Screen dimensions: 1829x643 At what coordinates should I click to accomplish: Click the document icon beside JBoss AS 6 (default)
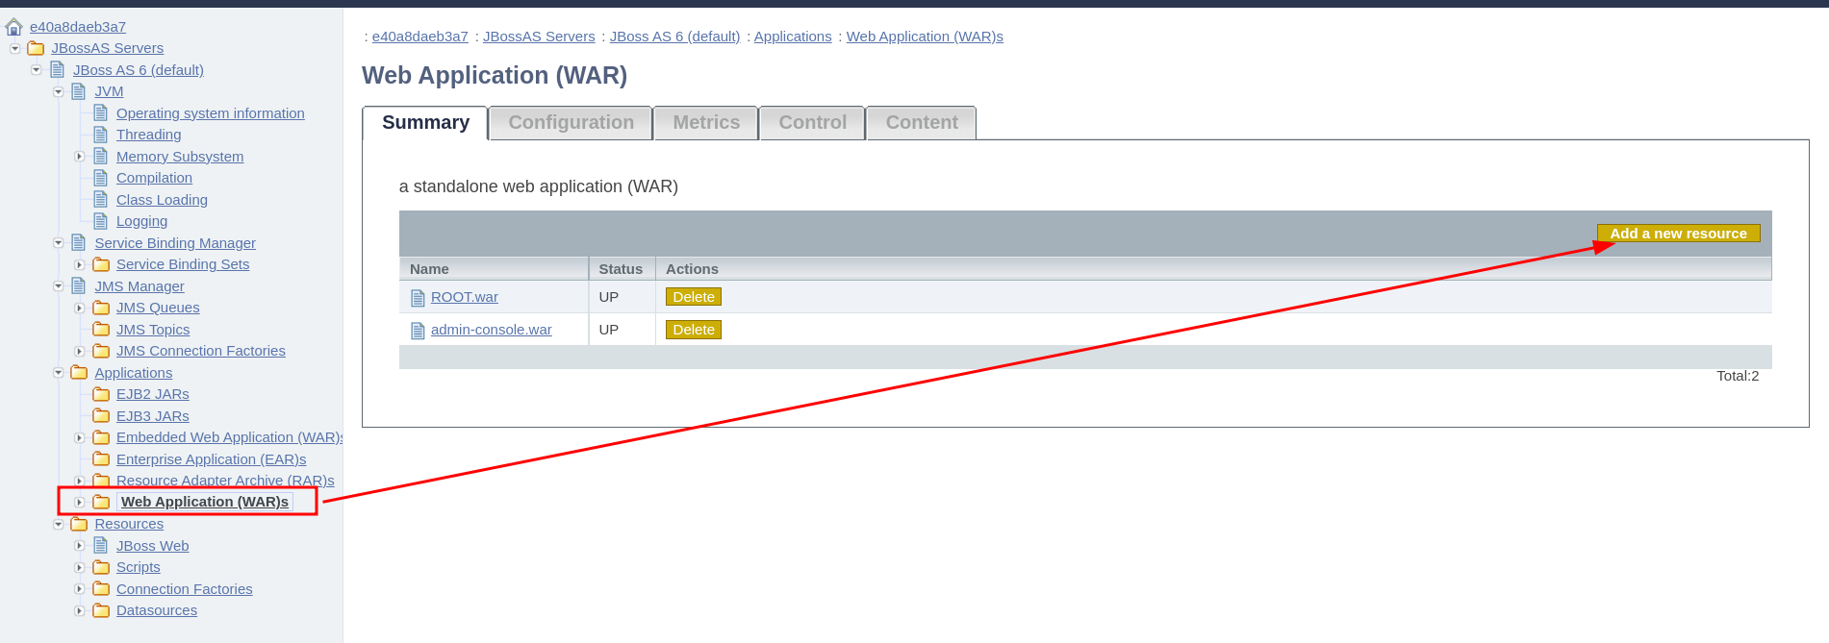pos(57,70)
